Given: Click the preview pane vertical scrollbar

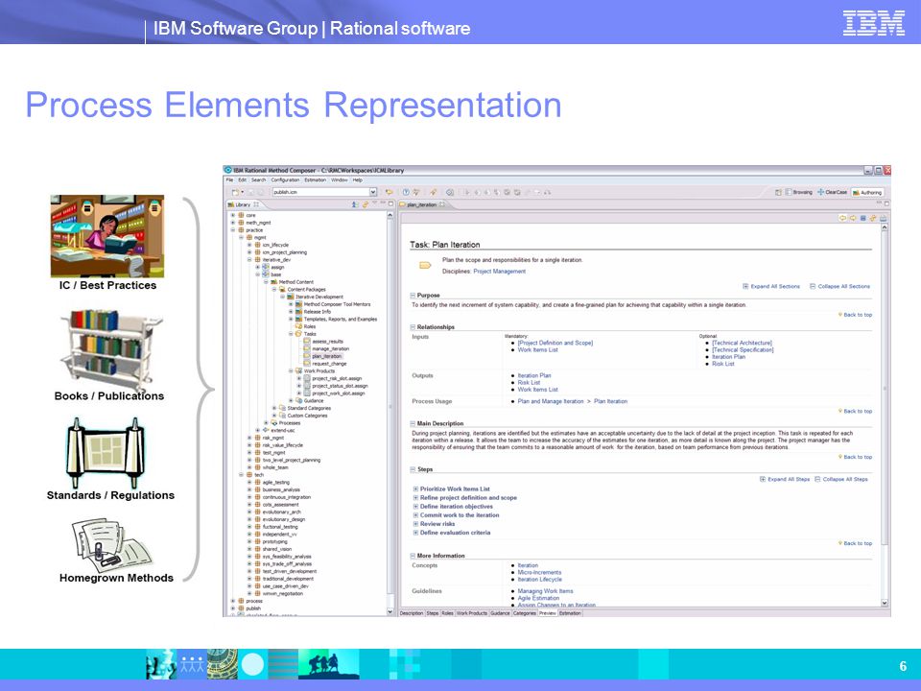Looking at the screenshot, I should pos(885,415).
